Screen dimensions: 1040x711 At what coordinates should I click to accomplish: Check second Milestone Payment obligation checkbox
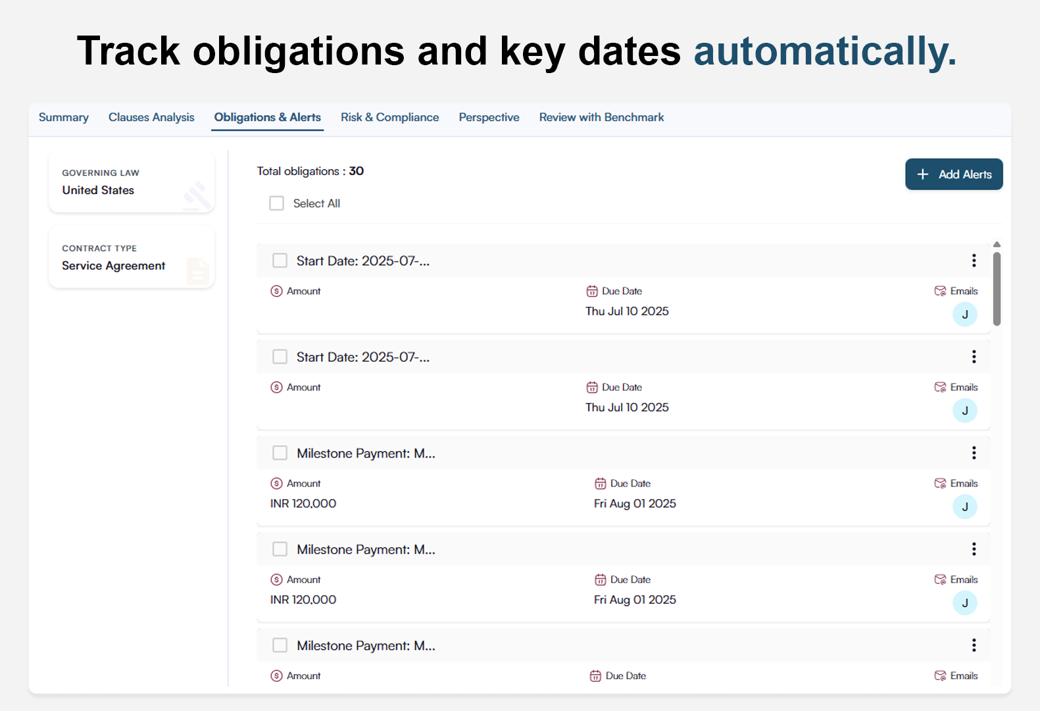(x=280, y=549)
